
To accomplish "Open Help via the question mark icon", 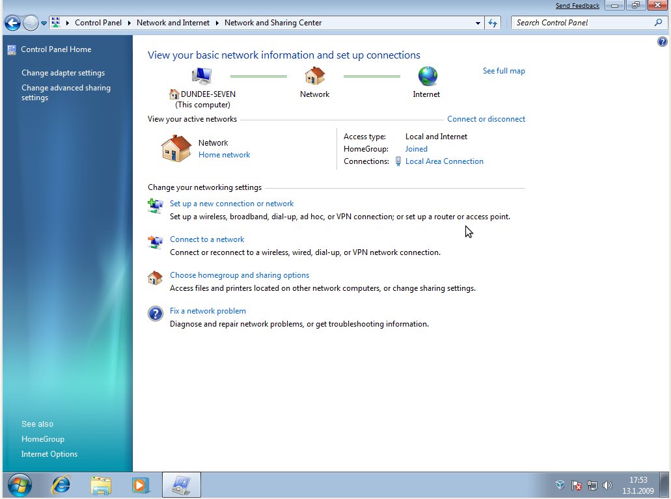I will [x=662, y=42].
